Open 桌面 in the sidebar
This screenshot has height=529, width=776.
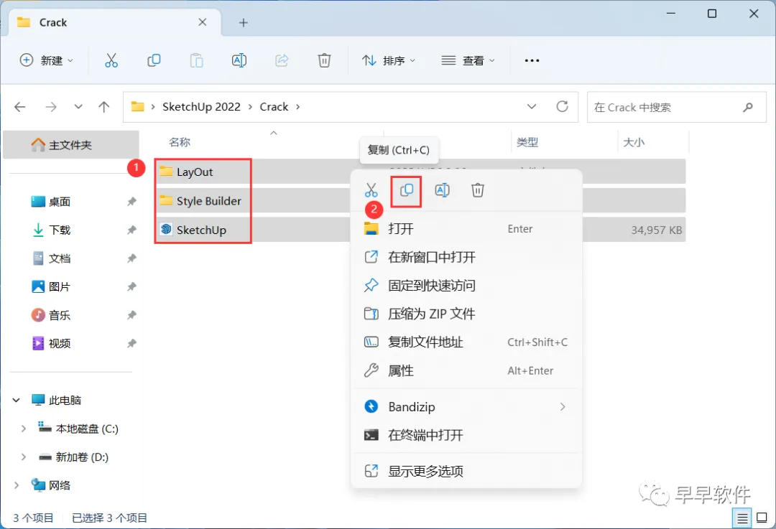60,202
